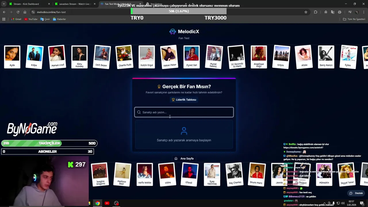This screenshot has width=368, height=207.
Task: Click the taskbar volume speaker icon
Action: click(343, 203)
